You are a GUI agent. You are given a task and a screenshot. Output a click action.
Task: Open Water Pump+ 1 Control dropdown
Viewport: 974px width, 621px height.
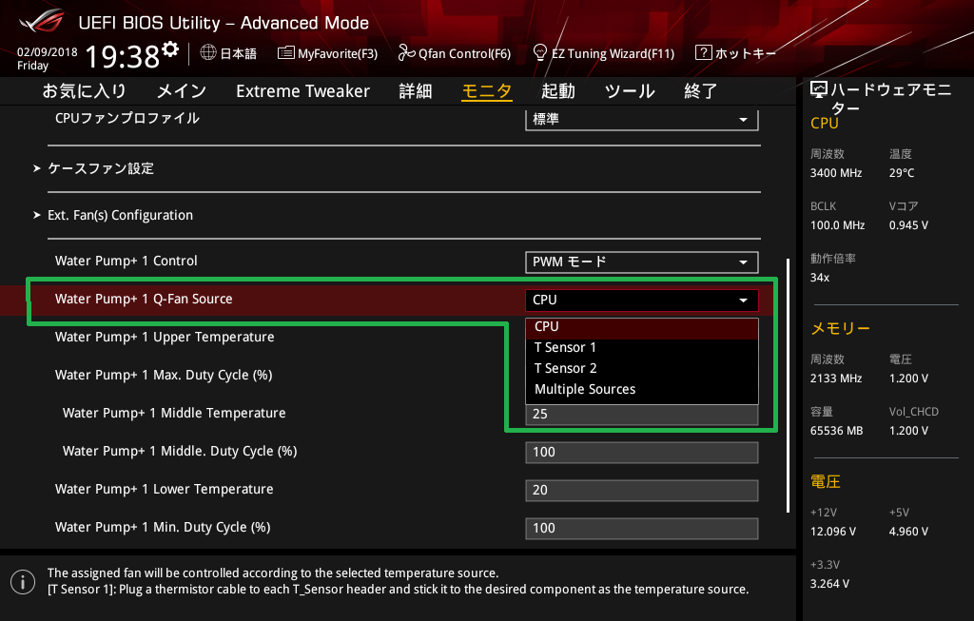tap(642, 262)
